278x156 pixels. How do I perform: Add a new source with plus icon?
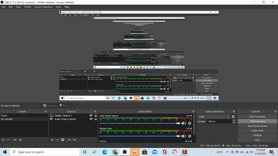pyautogui.click(x=52, y=140)
